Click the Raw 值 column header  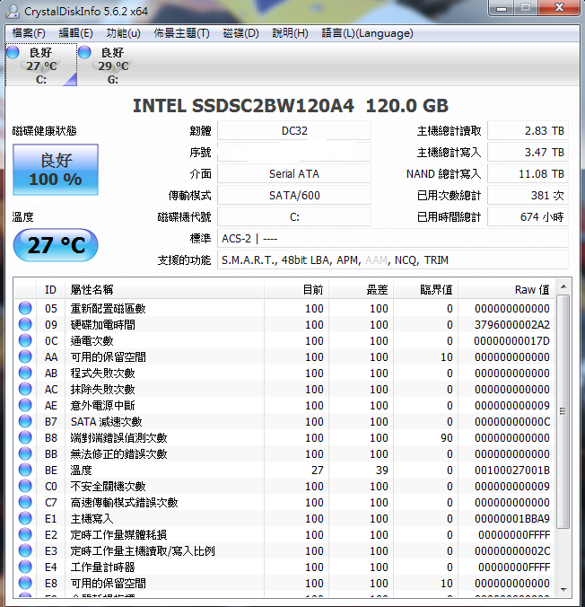coord(507,289)
